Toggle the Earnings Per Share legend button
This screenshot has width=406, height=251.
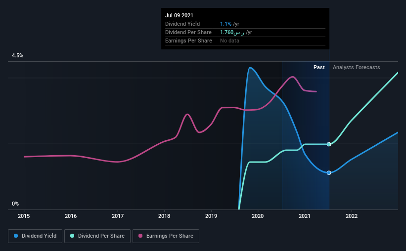pyautogui.click(x=166, y=236)
